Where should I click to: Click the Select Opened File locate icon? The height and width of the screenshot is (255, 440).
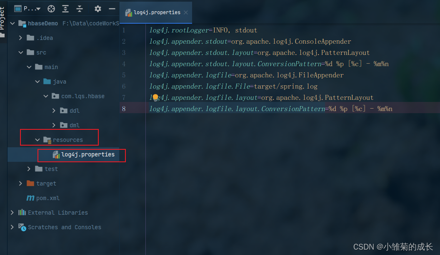[51, 9]
